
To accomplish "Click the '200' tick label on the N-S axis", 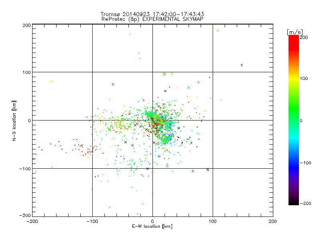I will click(x=26, y=25).
